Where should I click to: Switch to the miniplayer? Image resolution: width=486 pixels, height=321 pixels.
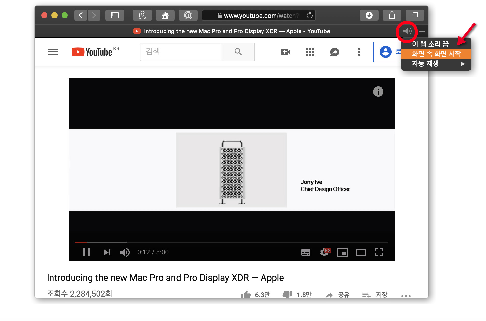pos(342,252)
